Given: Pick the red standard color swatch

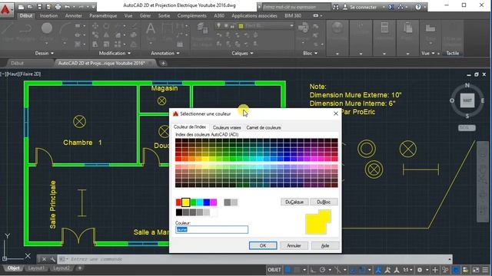Looking at the screenshot, I should click(x=178, y=202).
